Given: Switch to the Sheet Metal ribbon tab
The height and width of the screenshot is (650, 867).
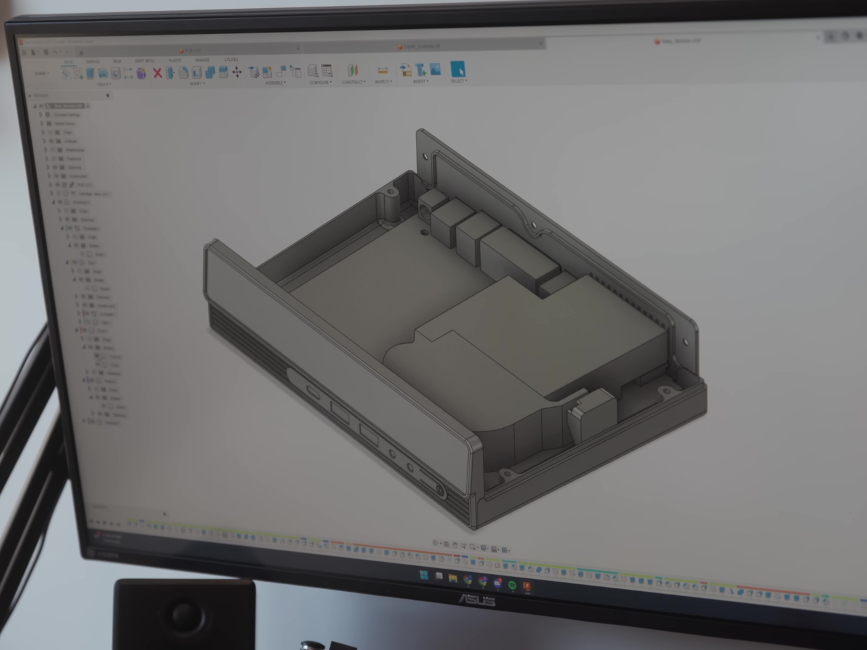Looking at the screenshot, I should [144, 61].
